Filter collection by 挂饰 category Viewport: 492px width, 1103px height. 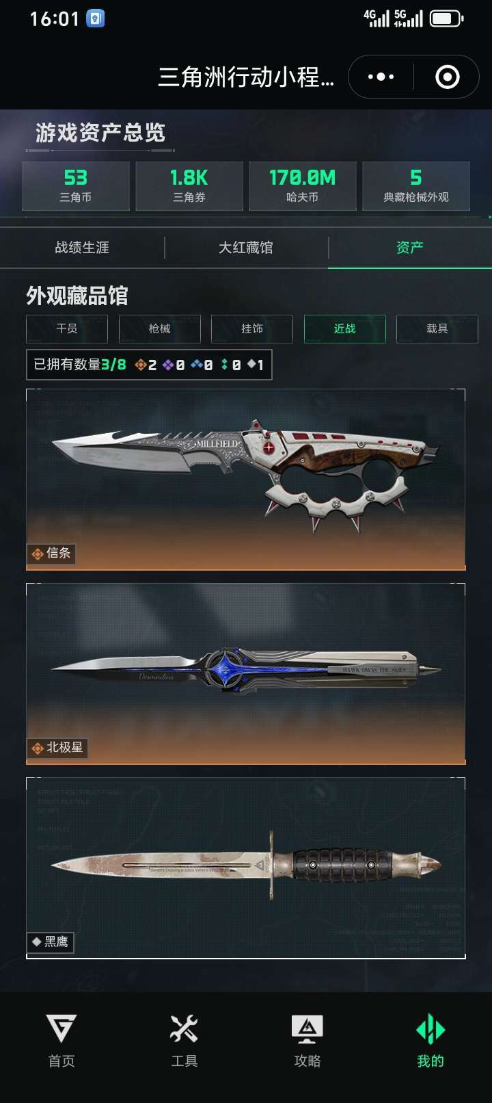[252, 328]
